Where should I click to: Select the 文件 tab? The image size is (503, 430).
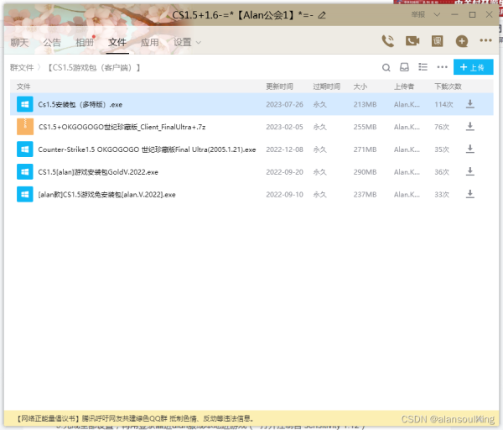coord(117,43)
